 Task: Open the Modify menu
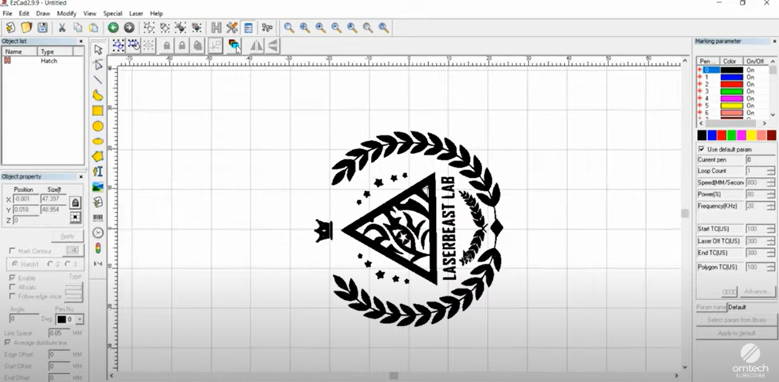tap(66, 13)
